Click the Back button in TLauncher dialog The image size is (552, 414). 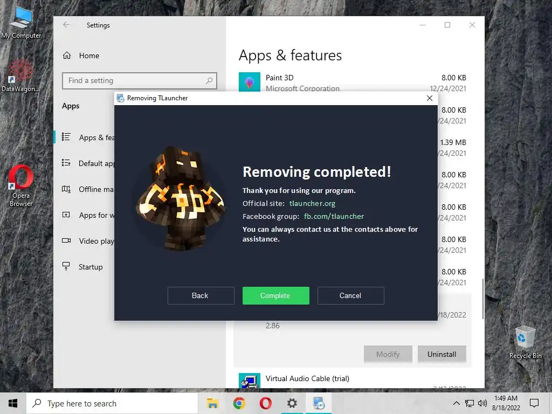pos(201,295)
